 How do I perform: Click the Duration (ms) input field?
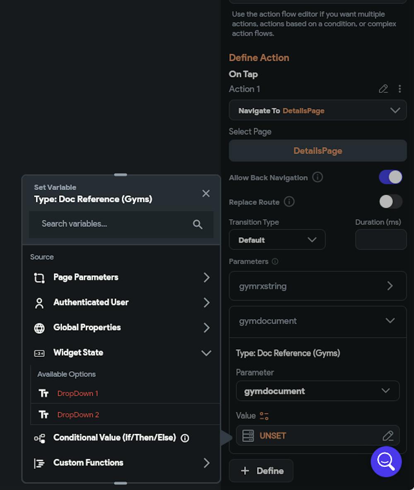click(380, 240)
